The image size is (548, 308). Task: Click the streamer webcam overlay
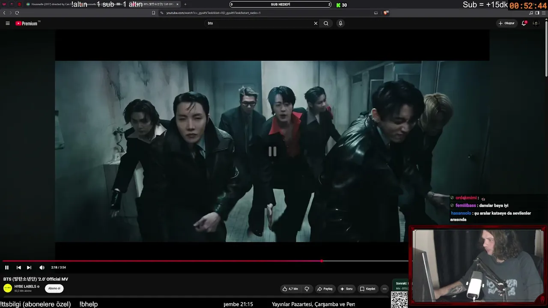(x=478, y=266)
